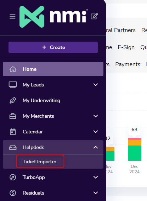
Task: Open the Home menu item
Action: click(x=53, y=69)
